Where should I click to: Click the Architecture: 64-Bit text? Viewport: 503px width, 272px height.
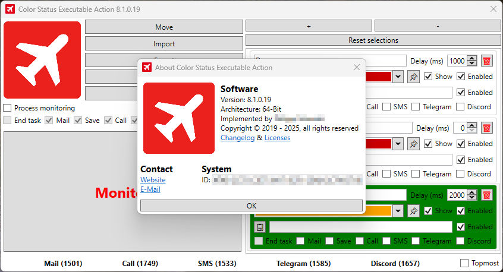pos(251,109)
